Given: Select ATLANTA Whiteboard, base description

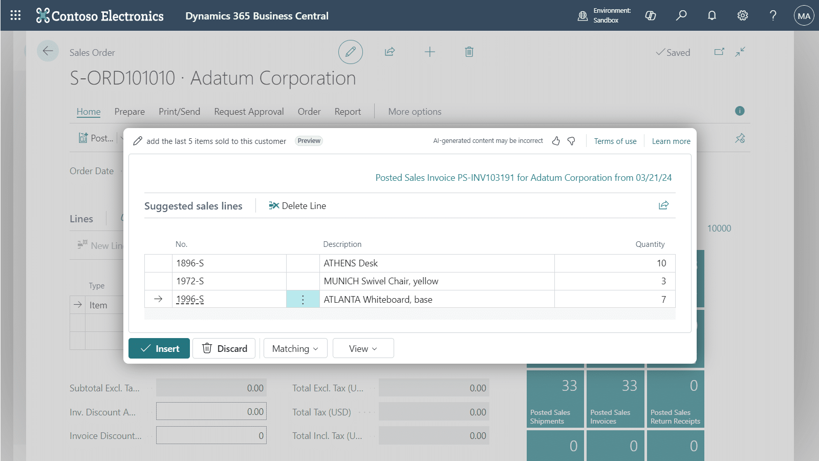Looking at the screenshot, I should [437, 300].
